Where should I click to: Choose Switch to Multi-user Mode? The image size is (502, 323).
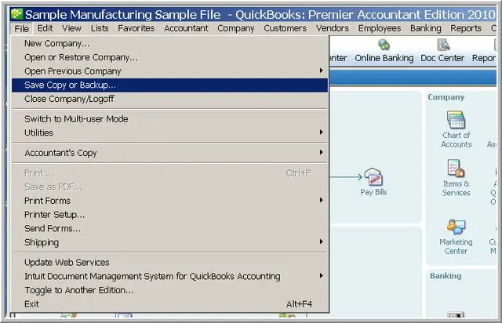click(169, 118)
